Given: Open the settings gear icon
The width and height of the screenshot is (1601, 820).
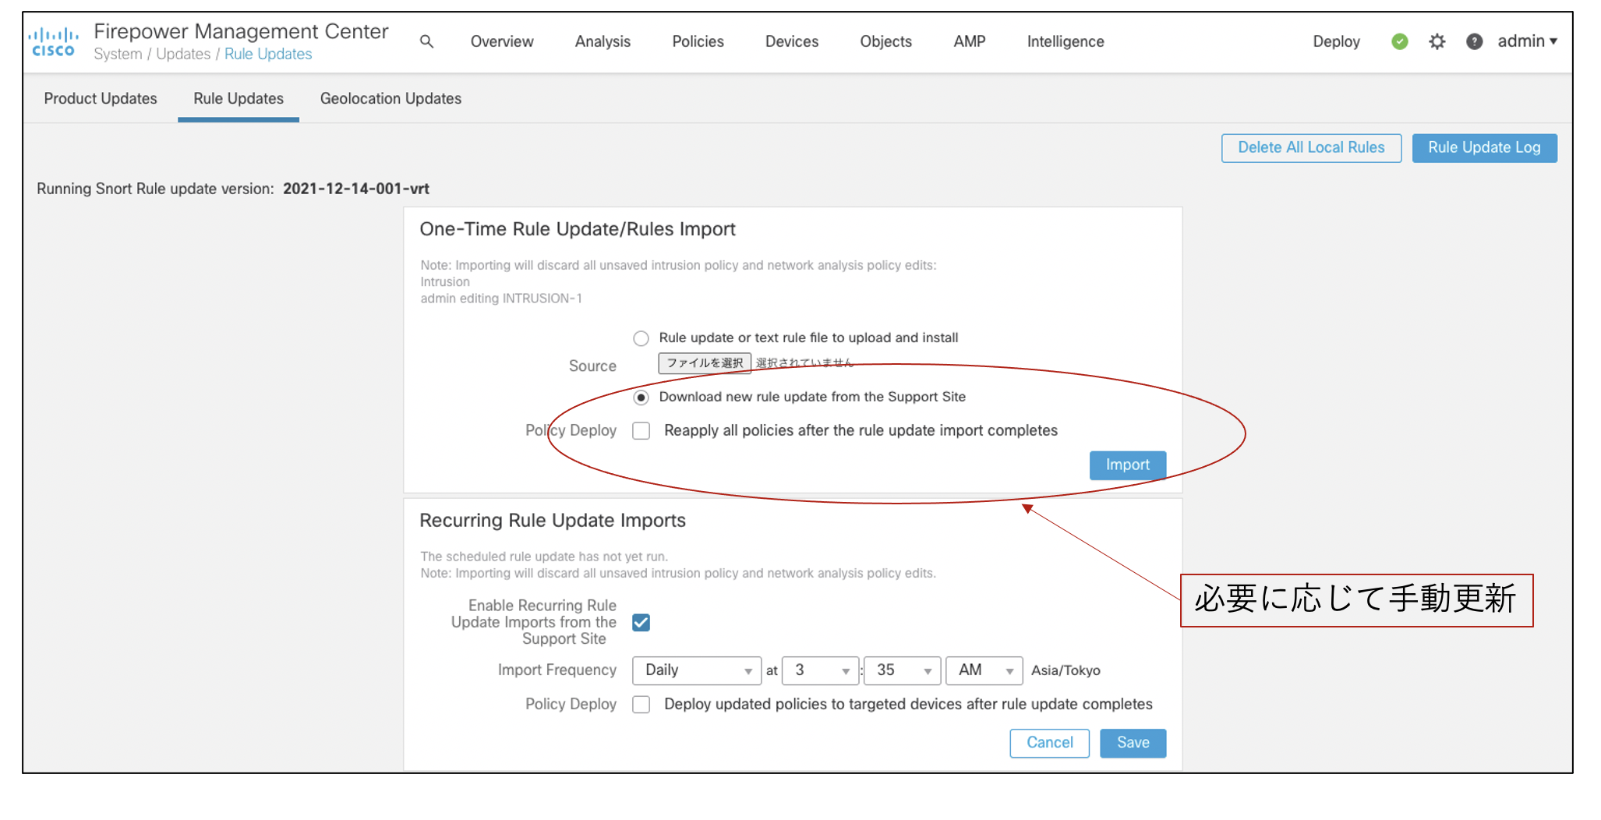Looking at the screenshot, I should click(x=1437, y=41).
